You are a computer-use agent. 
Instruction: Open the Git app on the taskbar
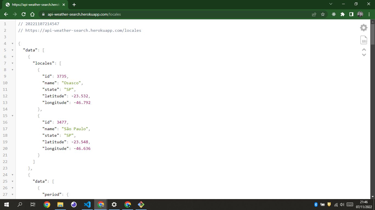(141, 205)
